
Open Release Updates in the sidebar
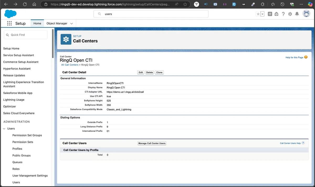[14, 75]
